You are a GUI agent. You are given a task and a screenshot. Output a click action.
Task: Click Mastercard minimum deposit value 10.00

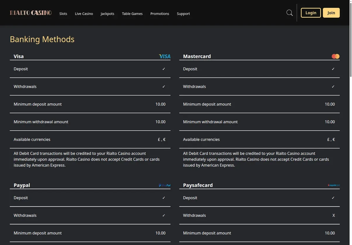click(330, 104)
